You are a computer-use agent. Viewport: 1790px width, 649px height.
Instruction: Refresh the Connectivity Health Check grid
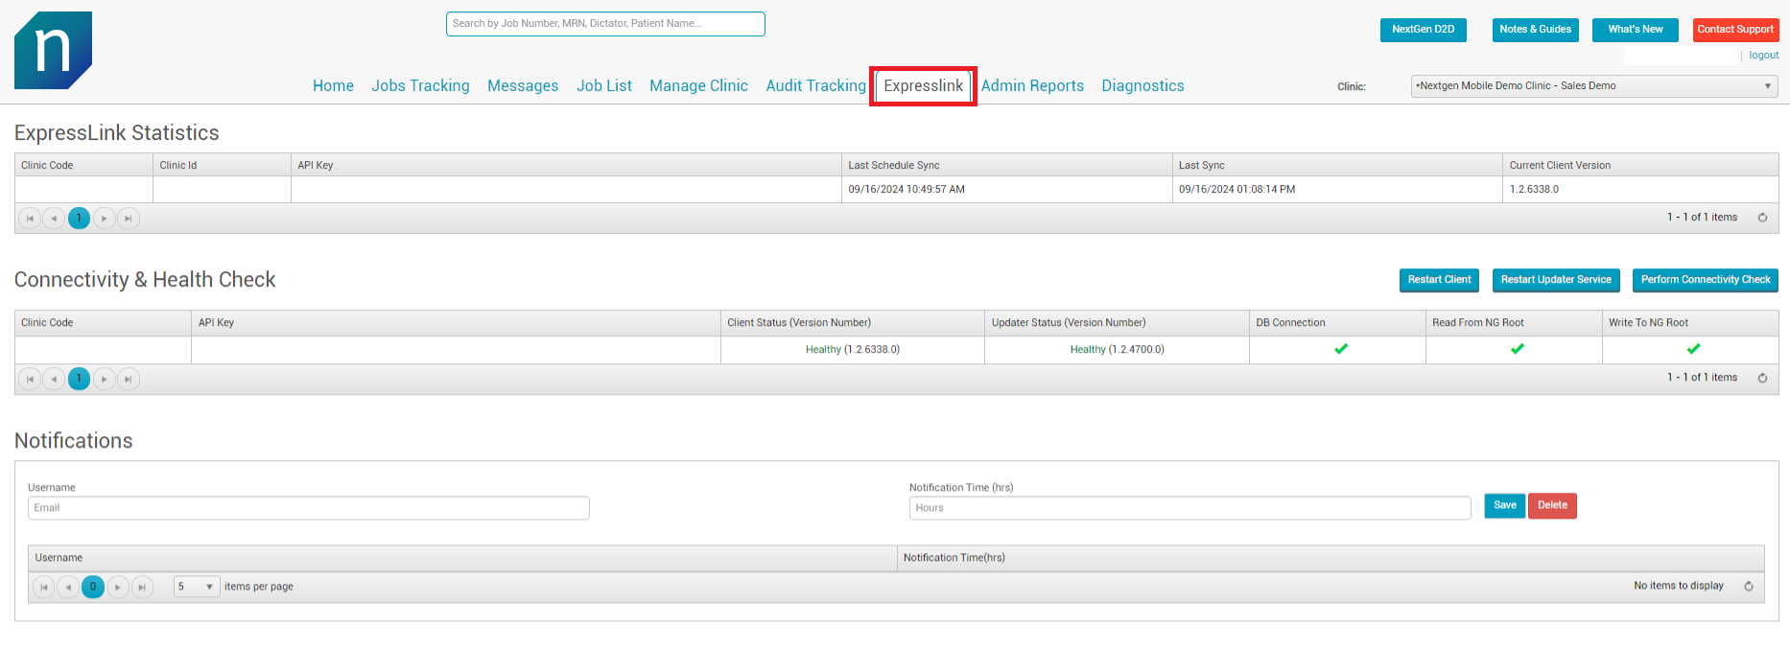coord(1762,378)
